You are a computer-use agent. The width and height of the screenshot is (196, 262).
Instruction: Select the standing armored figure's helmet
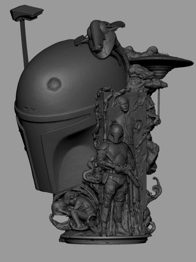[116, 133]
